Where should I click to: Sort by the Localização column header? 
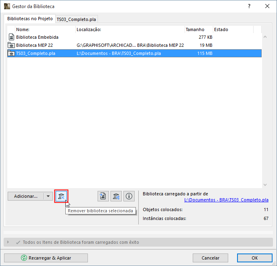tap(130, 29)
